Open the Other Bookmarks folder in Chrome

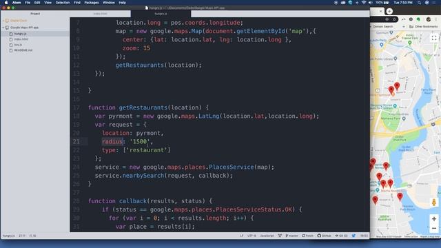[423, 26]
